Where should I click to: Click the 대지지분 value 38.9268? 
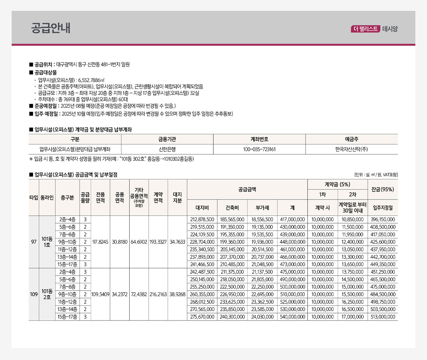tap(177, 294)
